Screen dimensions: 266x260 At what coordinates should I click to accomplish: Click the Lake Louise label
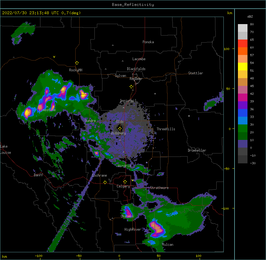click(x=6, y=149)
